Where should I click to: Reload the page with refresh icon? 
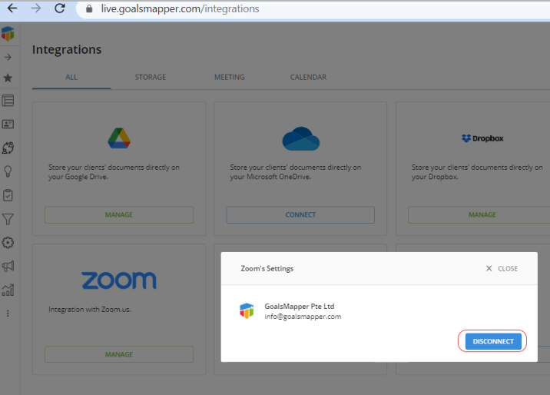point(60,8)
